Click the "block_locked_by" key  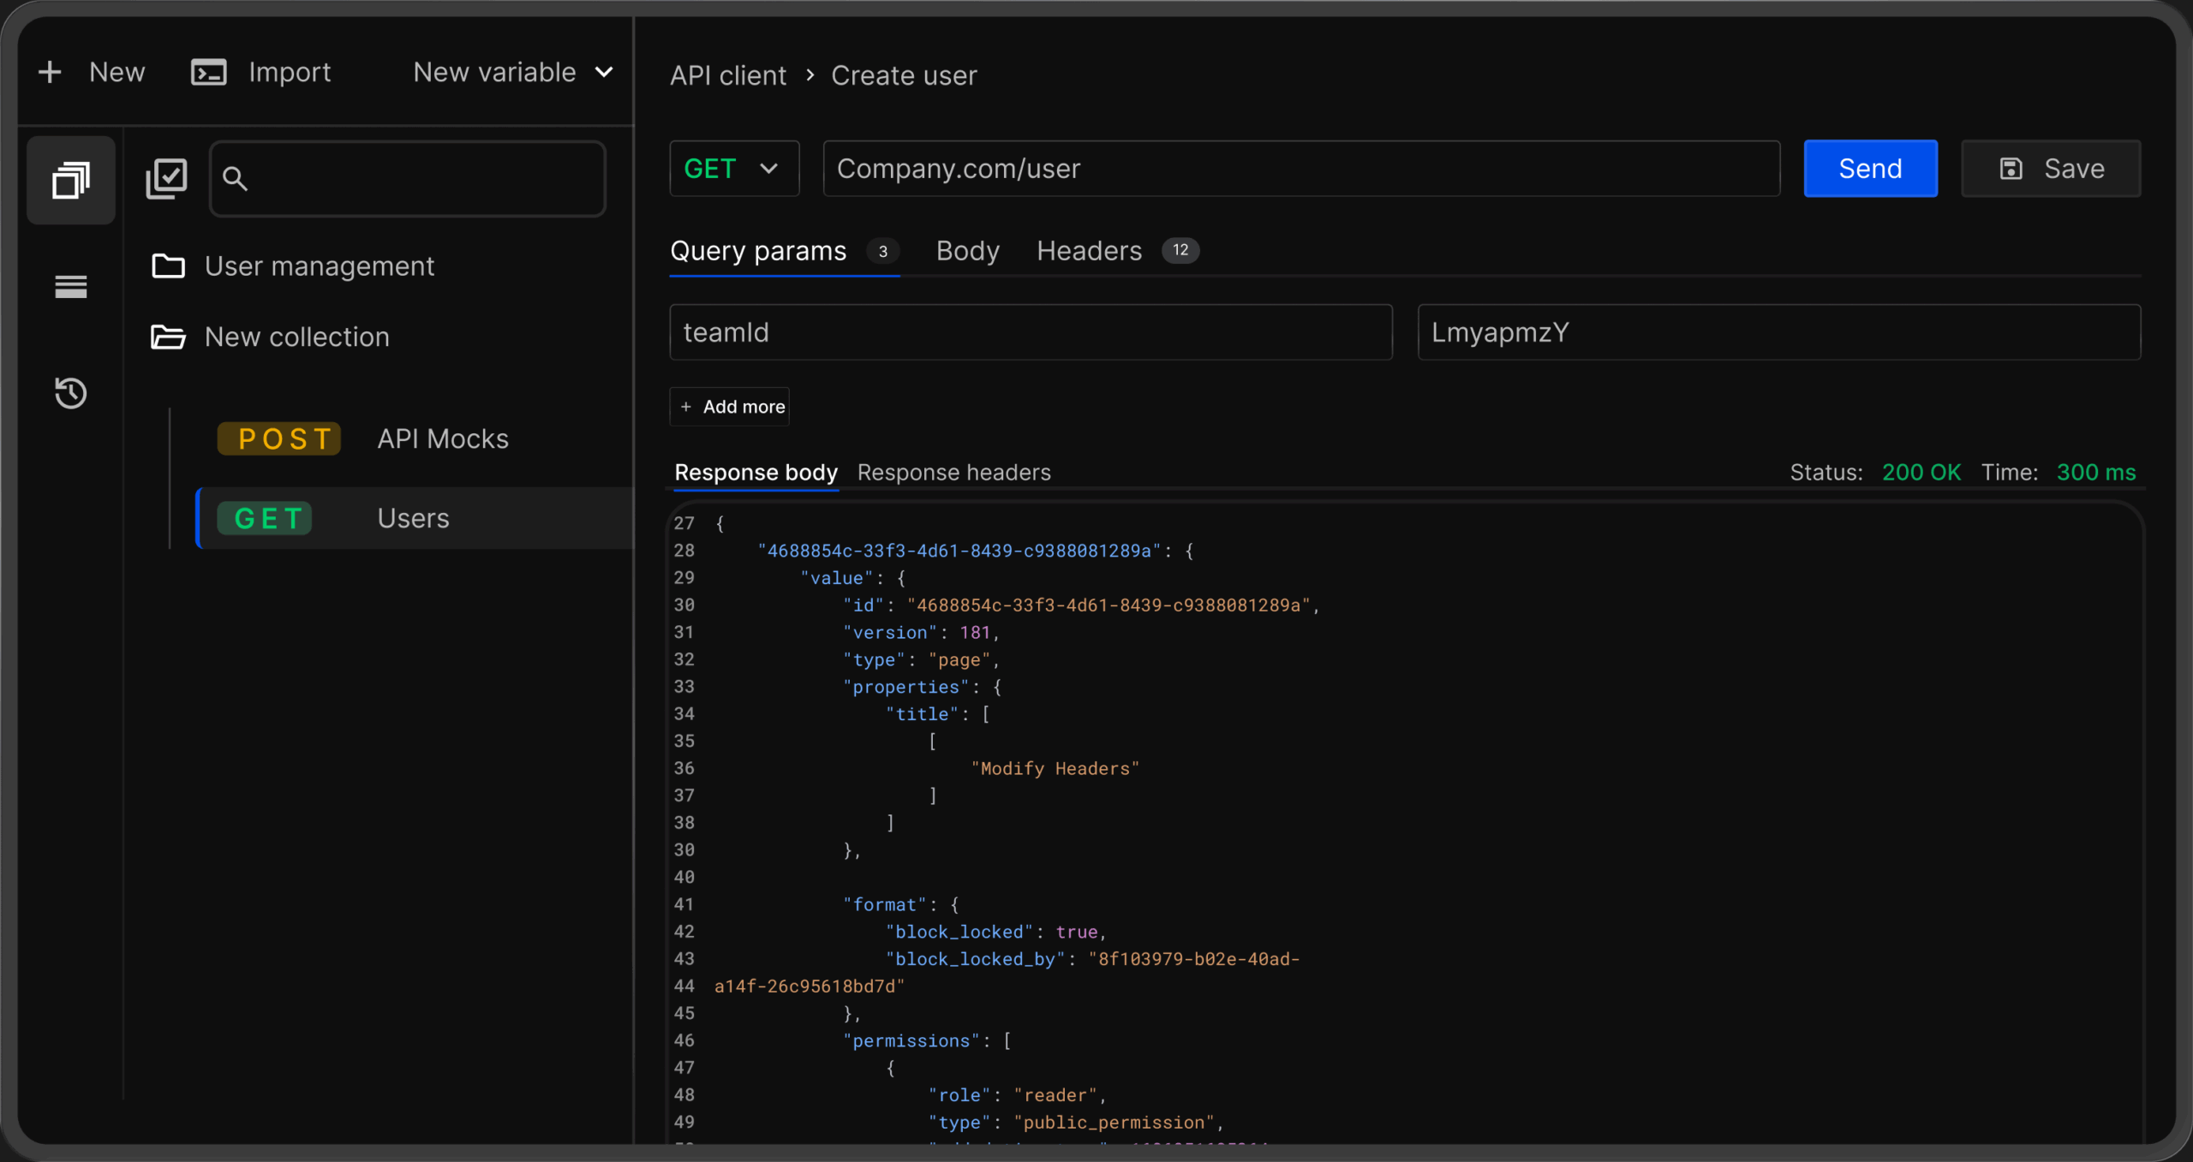[976, 959]
